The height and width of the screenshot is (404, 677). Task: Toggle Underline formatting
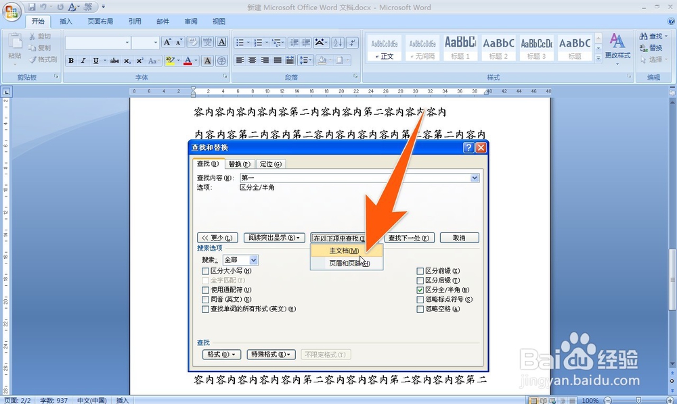click(95, 61)
